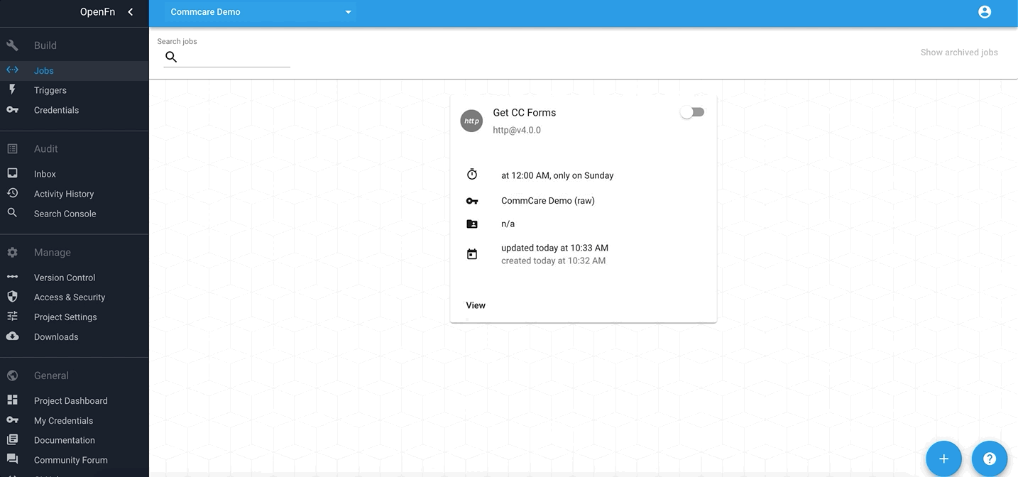This screenshot has height=477, width=1018.
Task: Click the Inbox tray icon in sidebar
Action: (12, 173)
